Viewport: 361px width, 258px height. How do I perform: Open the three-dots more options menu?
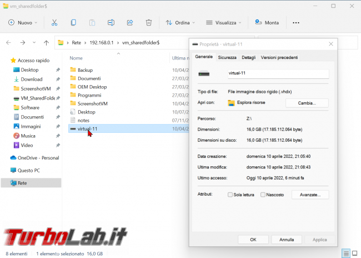pyautogui.click(x=296, y=23)
